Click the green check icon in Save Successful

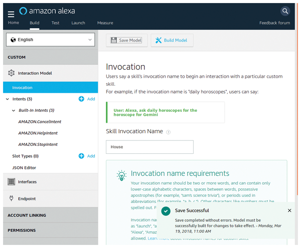click(x=166, y=211)
